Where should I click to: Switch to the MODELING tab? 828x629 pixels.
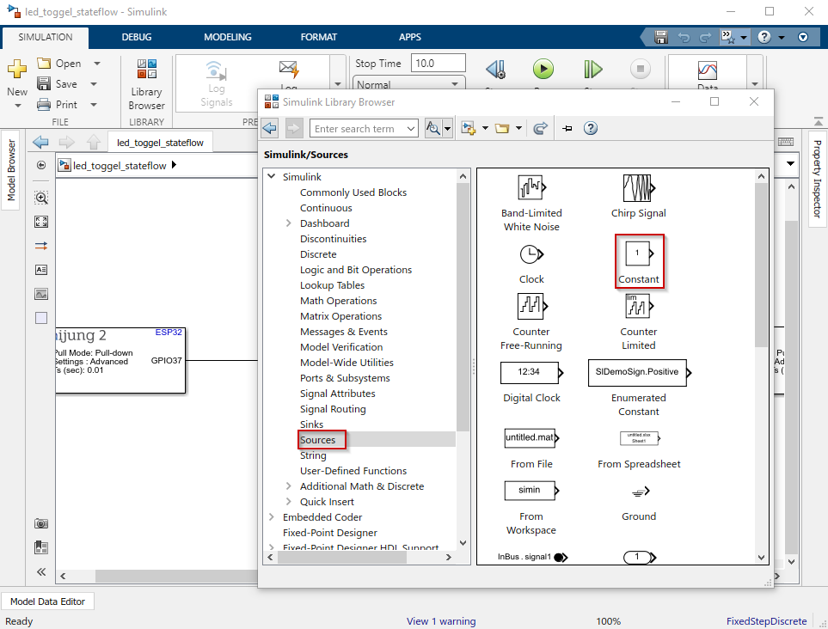tap(228, 37)
